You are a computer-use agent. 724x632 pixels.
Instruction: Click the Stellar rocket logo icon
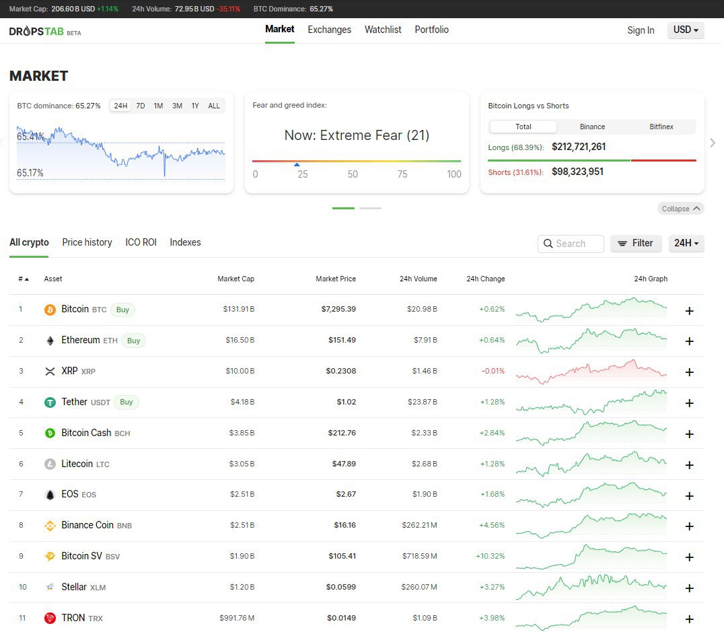click(x=50, y=587)
